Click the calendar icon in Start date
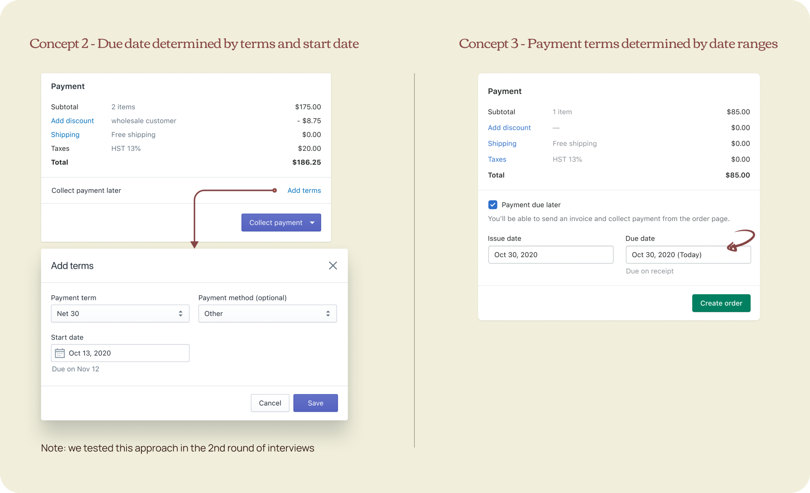Viewport: 810px width, 493px height. tap(59, 353)
